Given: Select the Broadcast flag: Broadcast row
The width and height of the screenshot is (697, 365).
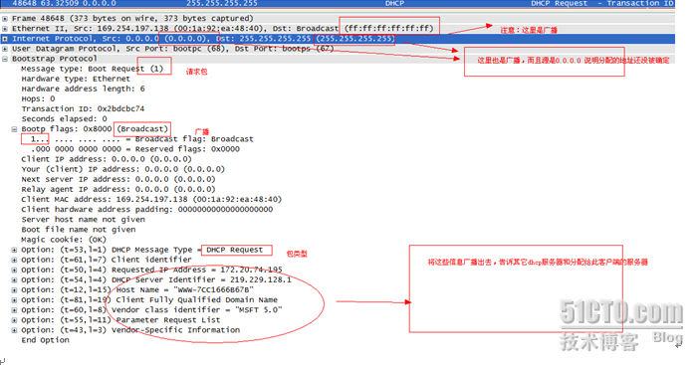Looking at the screenshot, I should click(141, 139).
